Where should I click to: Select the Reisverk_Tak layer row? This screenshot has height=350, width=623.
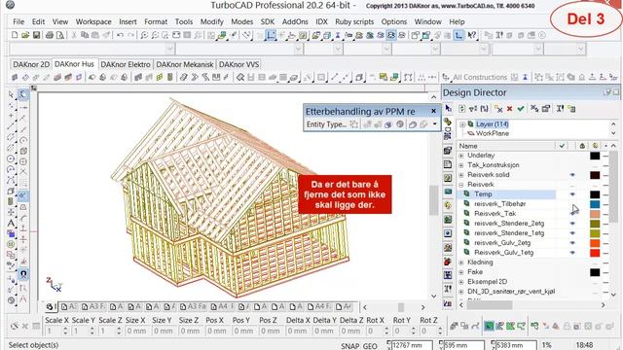(506, 214)
